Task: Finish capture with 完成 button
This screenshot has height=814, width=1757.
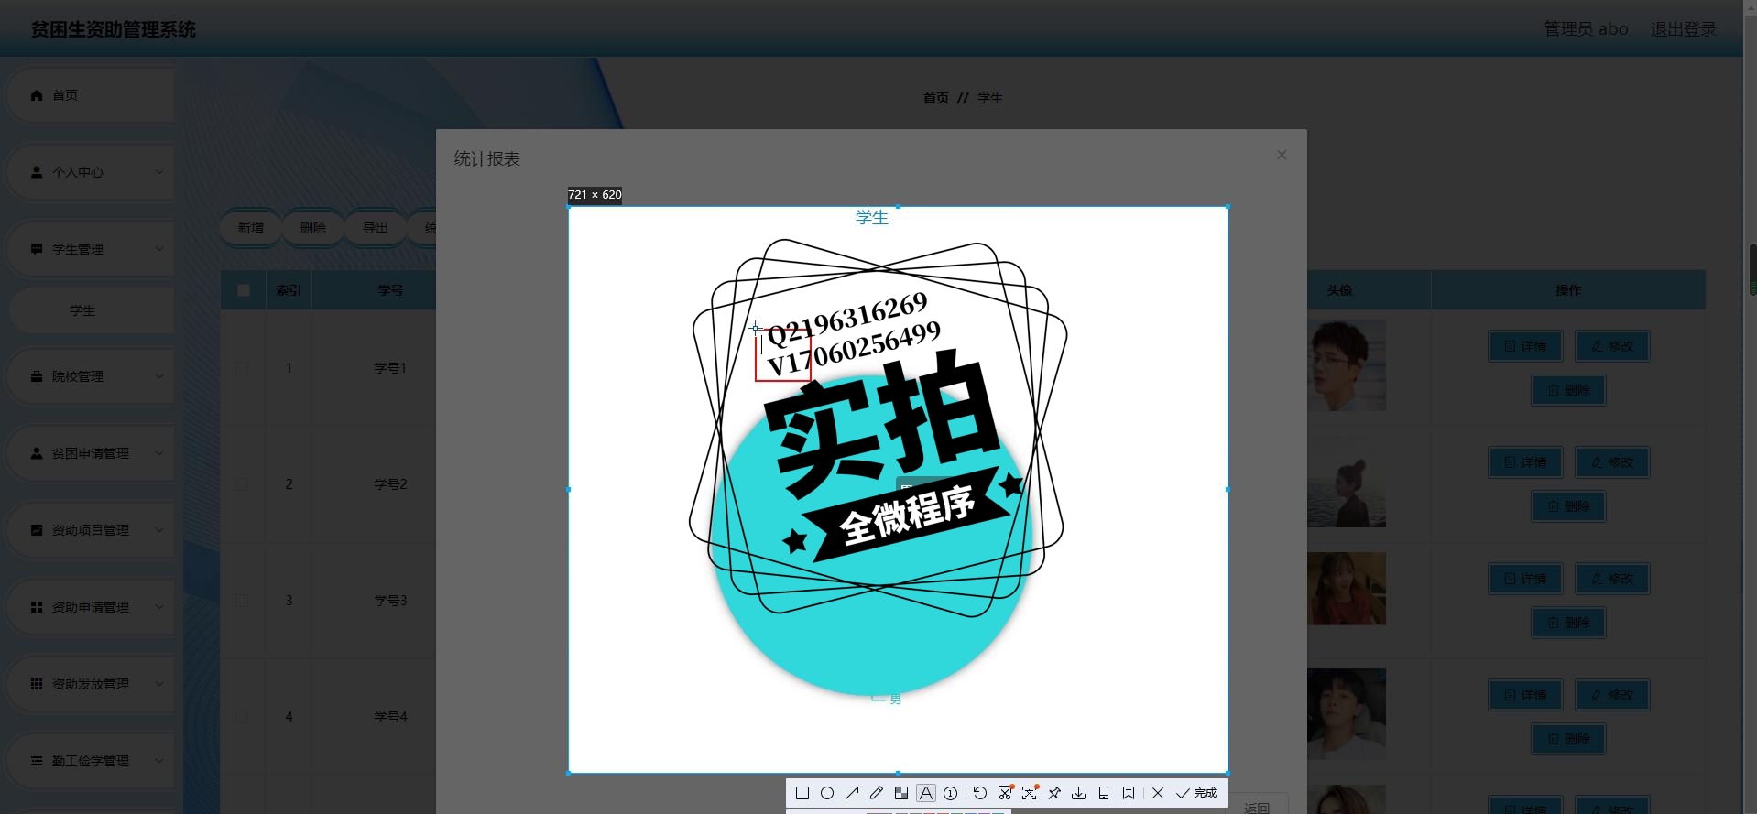Action: 1197,793
